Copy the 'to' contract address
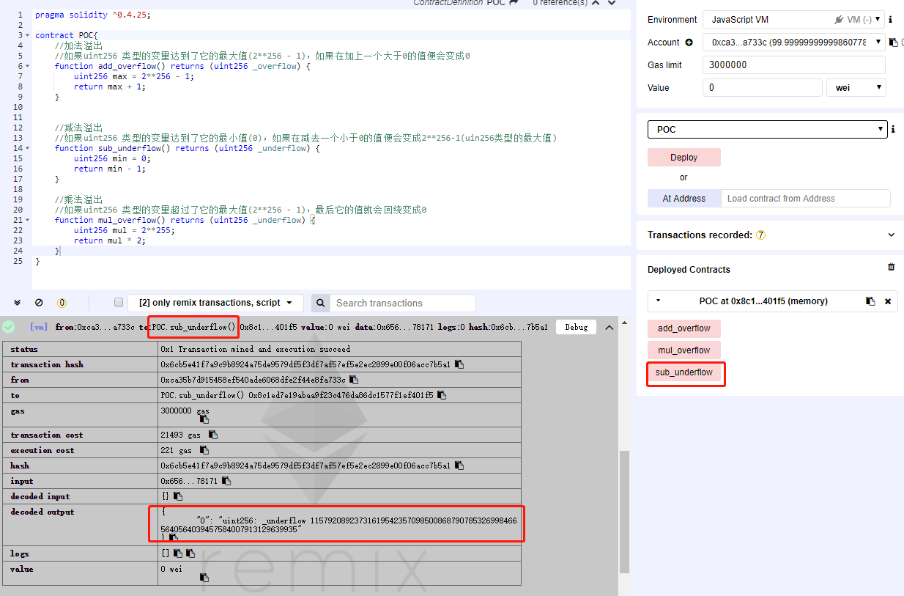This screenshot has width=904, height=596. tap(442, 395)
